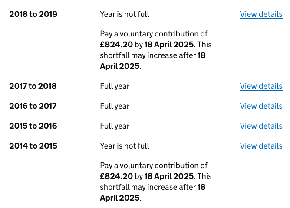Click the £824.20 amount in 2018 to 2019 row

coord(116,45)
